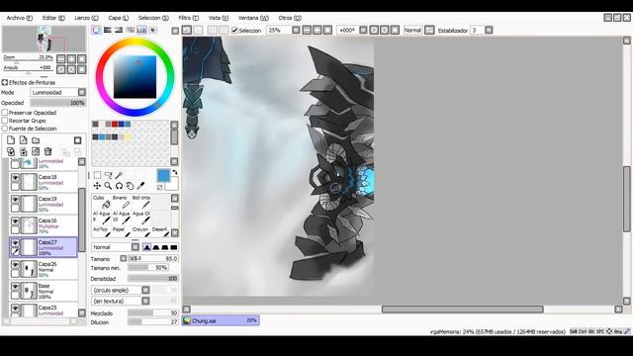Screen dimensions: 633x356
Task: Select the rectangular Selection tool
Action: coord(97,175)
